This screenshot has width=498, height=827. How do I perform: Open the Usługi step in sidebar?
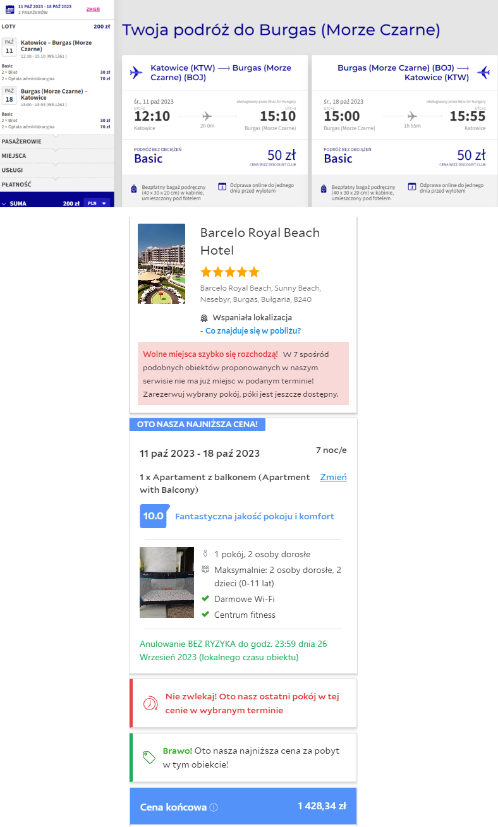(56, 170)
